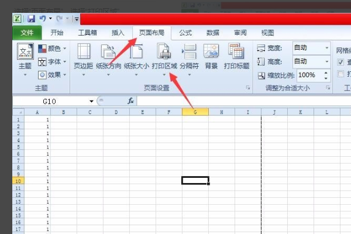Click the Redo icon in quick access toolbar
Image resolution: width=351 pixels, height=234 pixels.
[x=60, y=19]
